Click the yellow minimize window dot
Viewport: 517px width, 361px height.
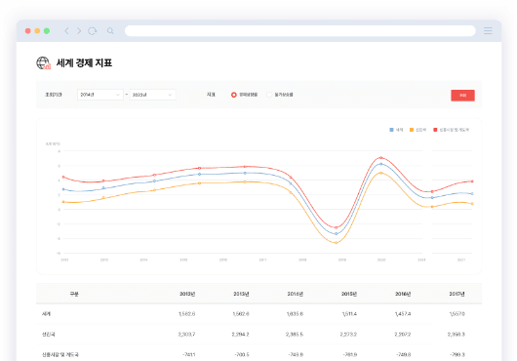click(x=37, y=30)
